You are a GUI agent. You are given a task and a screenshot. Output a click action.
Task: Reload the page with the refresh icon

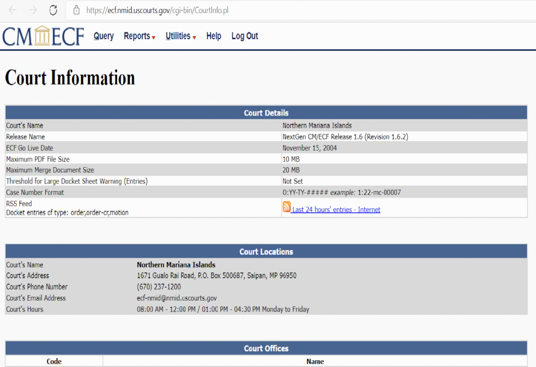[x=53, y=10]
